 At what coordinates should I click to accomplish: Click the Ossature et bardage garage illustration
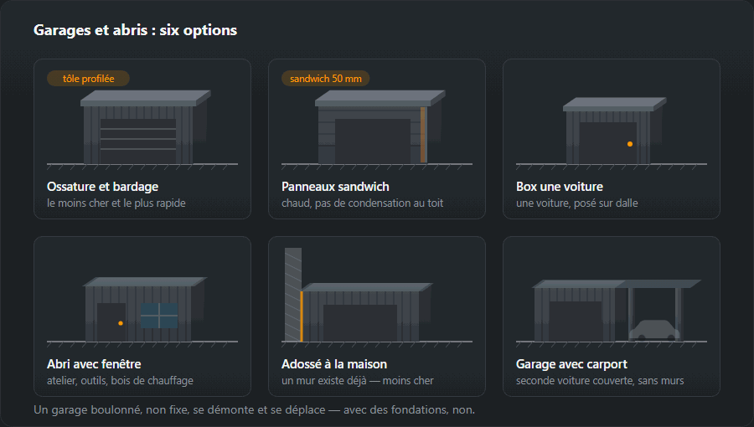(142, 130)
